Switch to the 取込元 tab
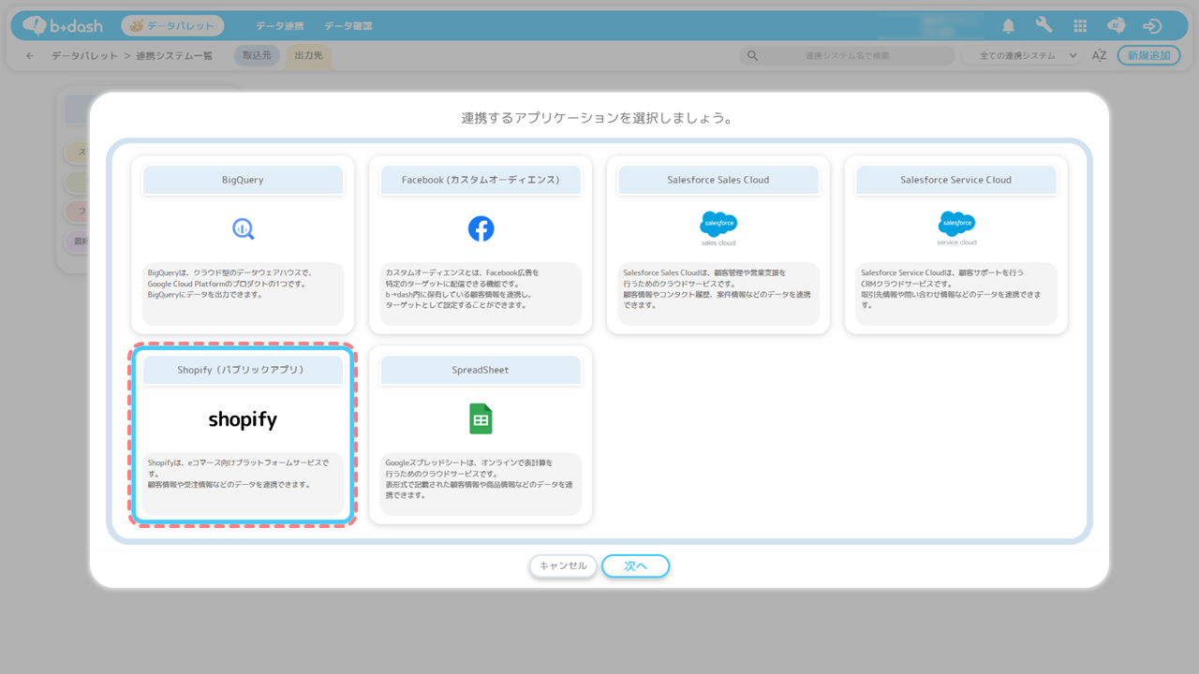Viewport: 1199px width, 674px height. tap(257, 56)
